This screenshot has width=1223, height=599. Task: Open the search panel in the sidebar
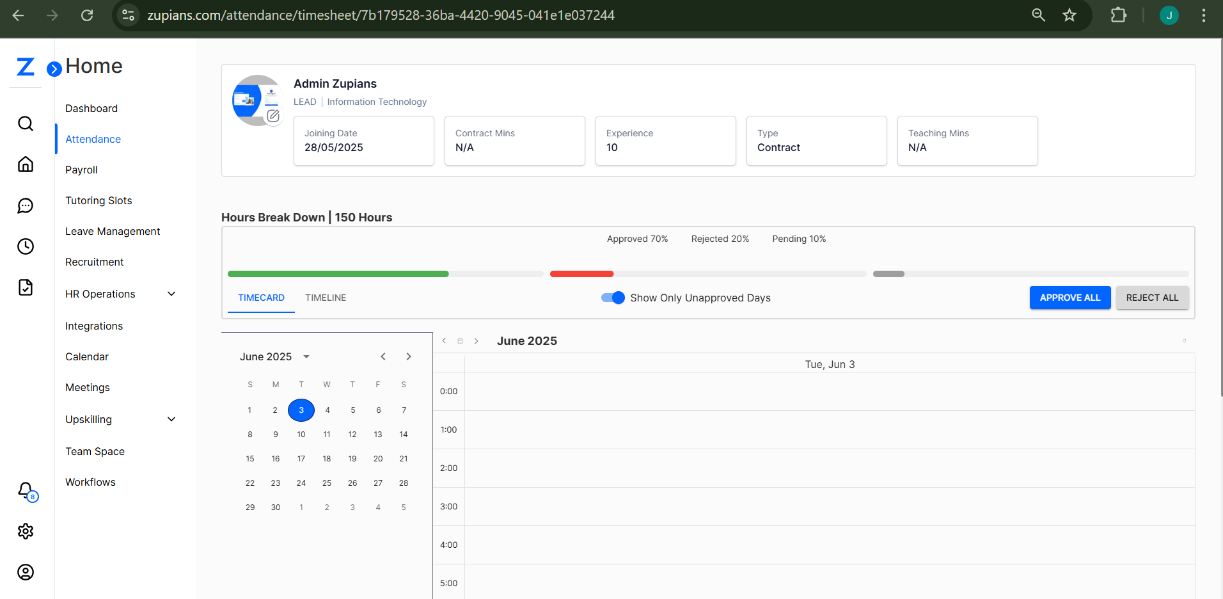pos(25,123)
